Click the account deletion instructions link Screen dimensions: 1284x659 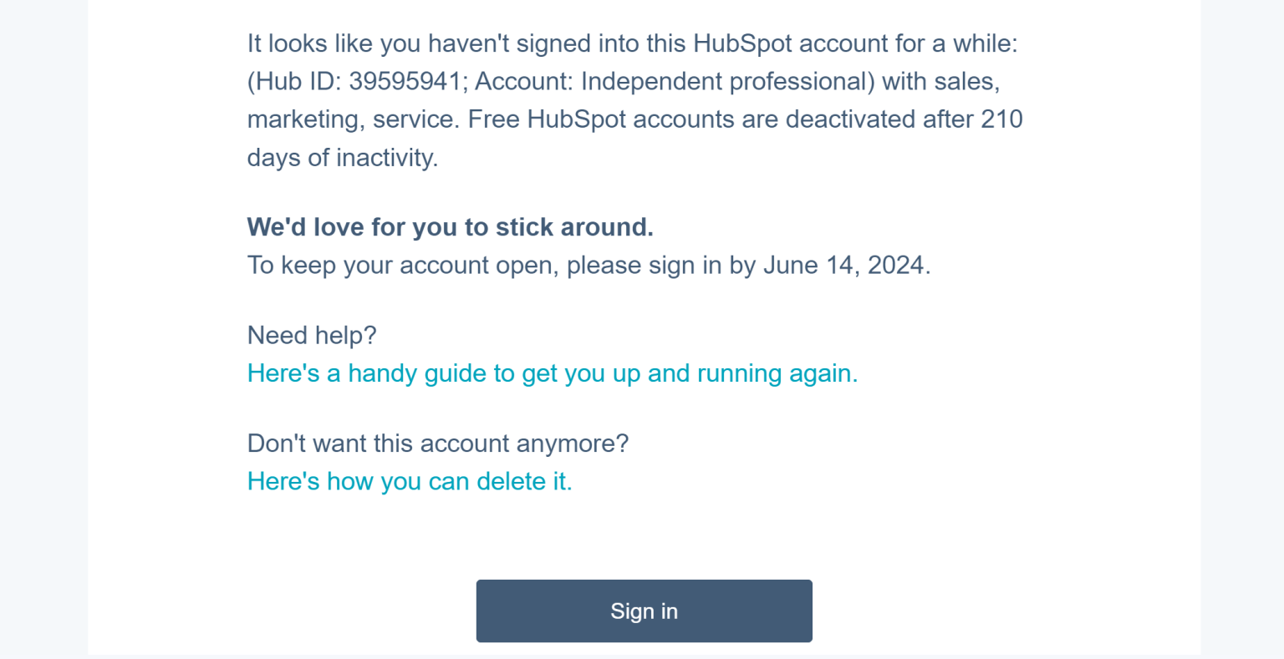(x=410, y=481)
